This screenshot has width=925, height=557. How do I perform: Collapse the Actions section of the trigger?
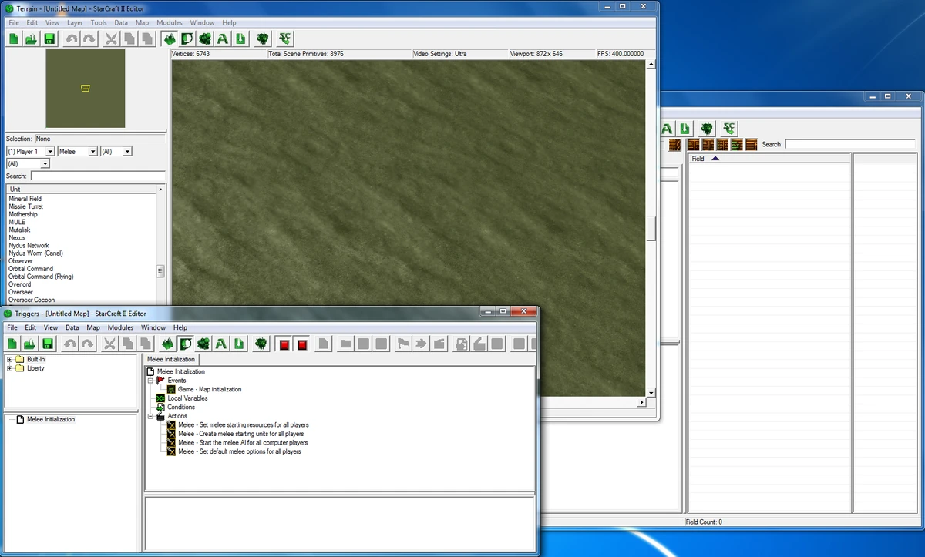pos(151,416)
